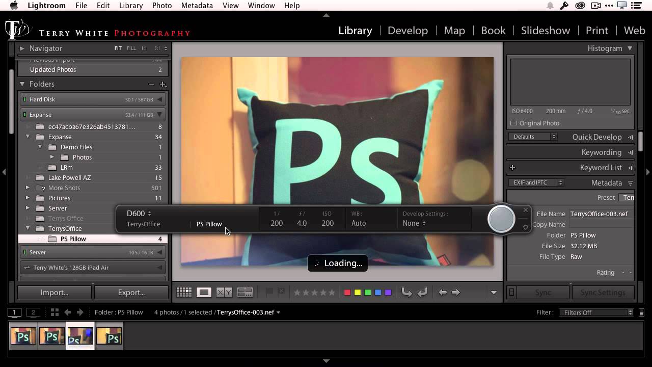This screenshot has height=367, width=652.
Task: Flag photo as rejected
Action: click(281, 292)
